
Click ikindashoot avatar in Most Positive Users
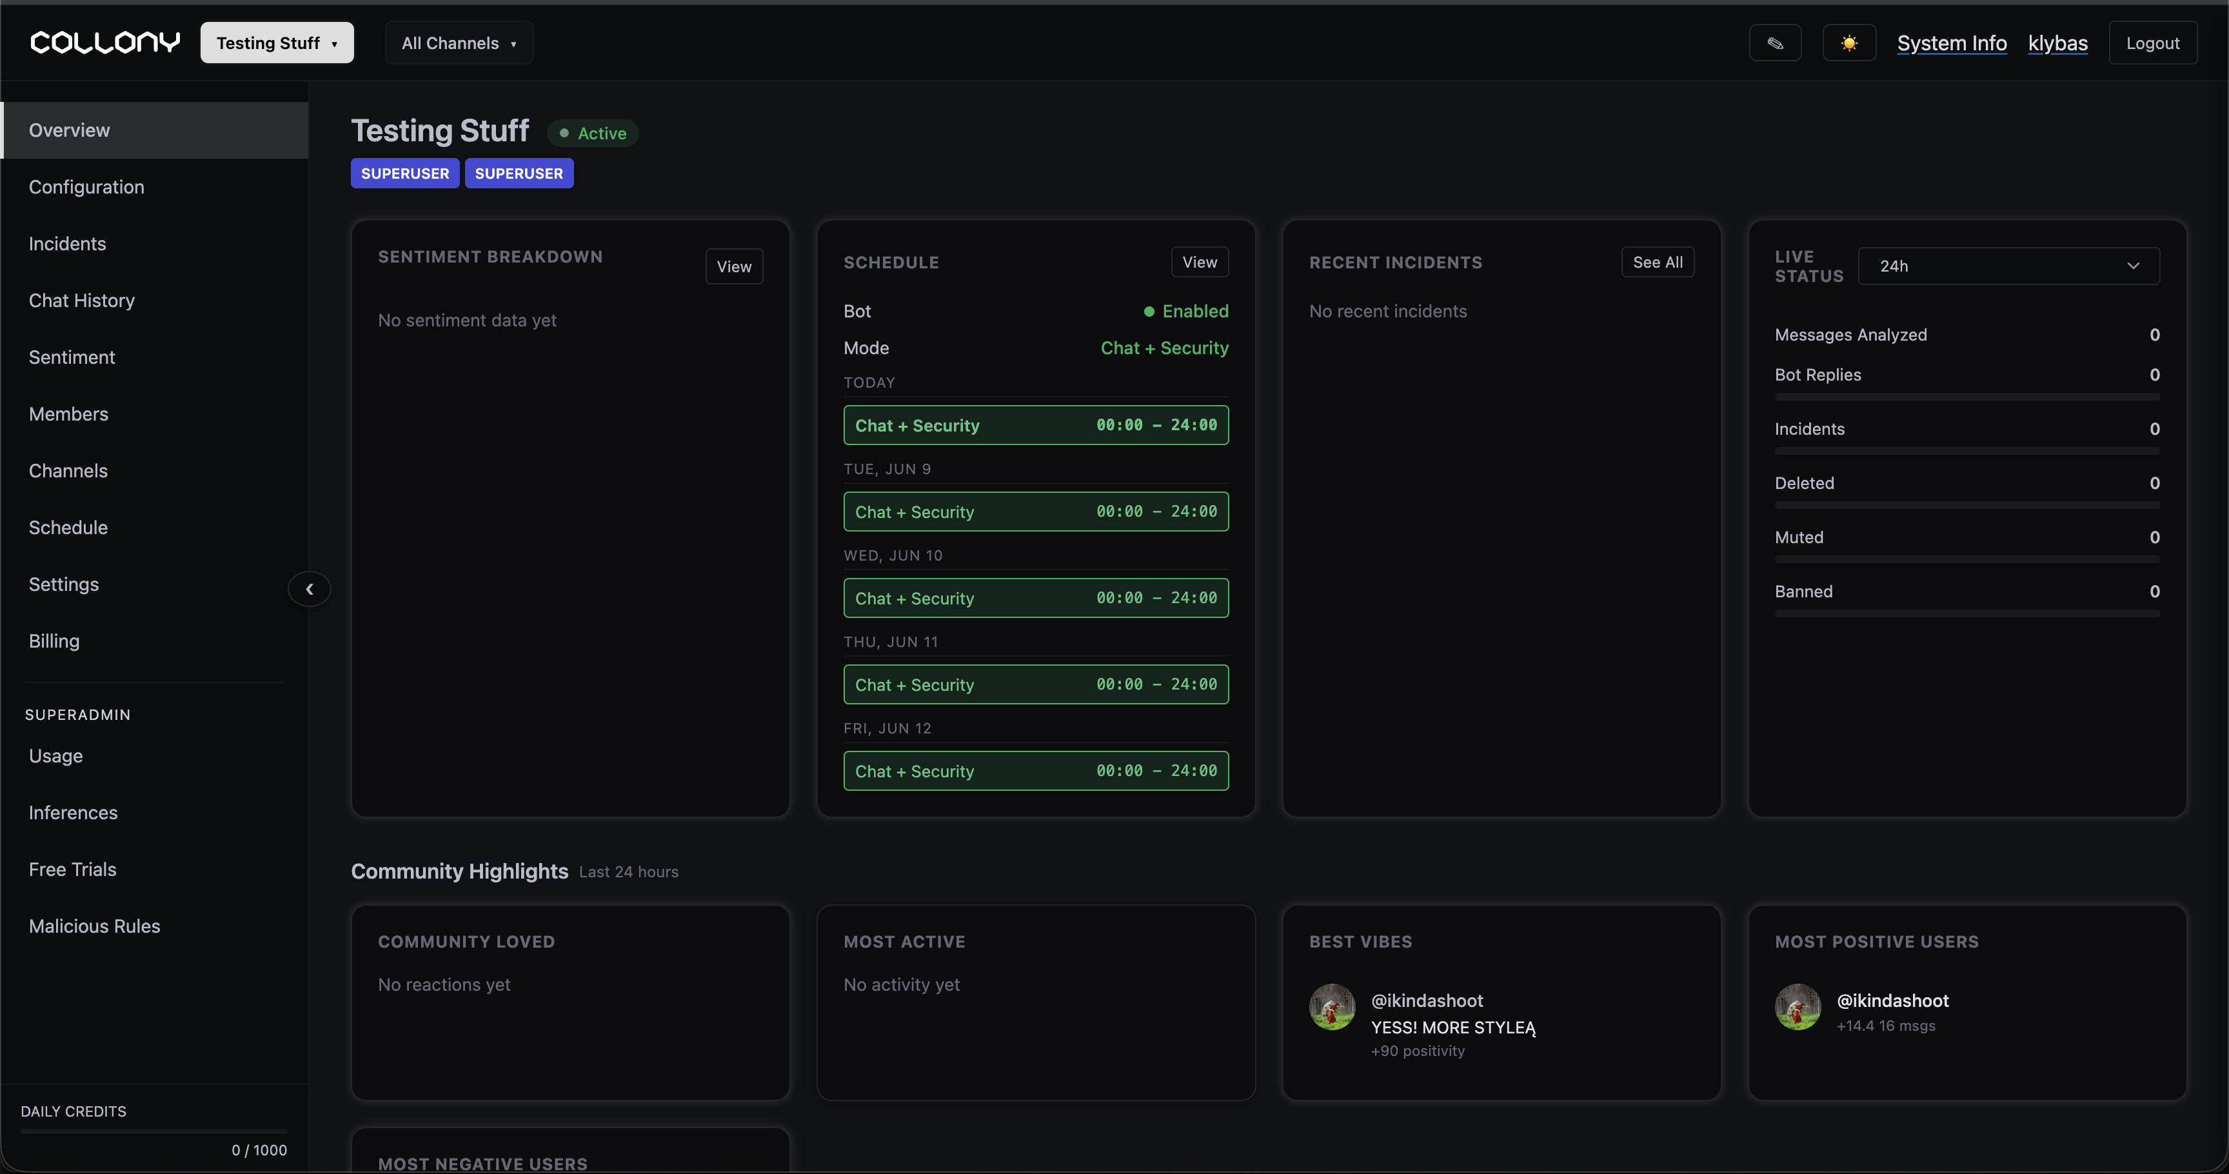click(1798, 1006)
